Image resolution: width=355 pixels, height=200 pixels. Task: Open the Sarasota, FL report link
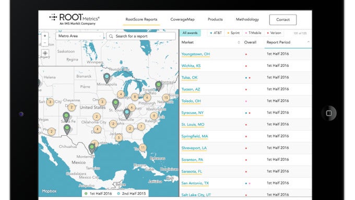pos(192,171)
